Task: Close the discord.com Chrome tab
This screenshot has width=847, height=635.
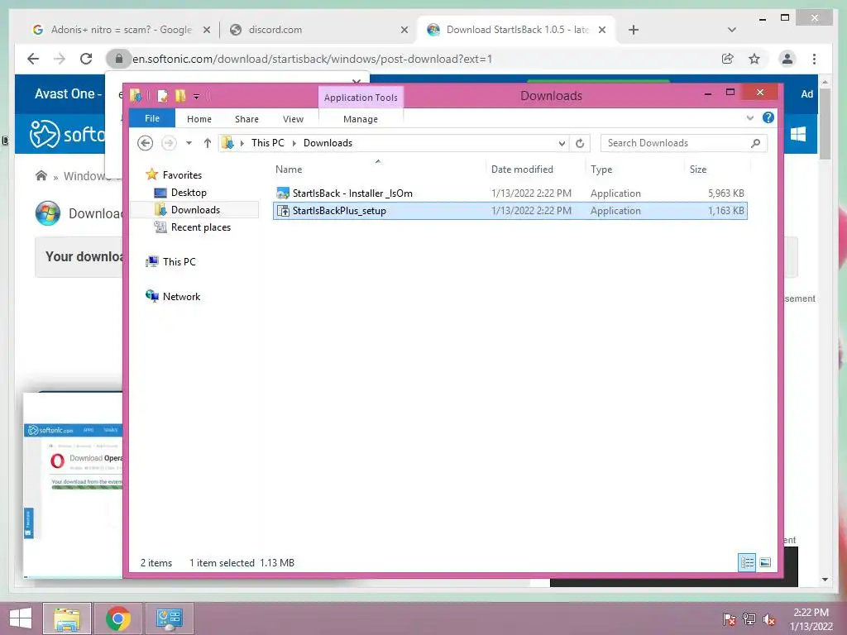Action: click(404, 31)
